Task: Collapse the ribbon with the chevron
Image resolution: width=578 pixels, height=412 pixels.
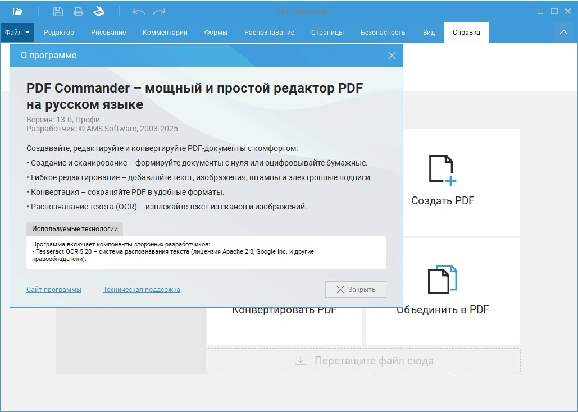Action: 563,32
